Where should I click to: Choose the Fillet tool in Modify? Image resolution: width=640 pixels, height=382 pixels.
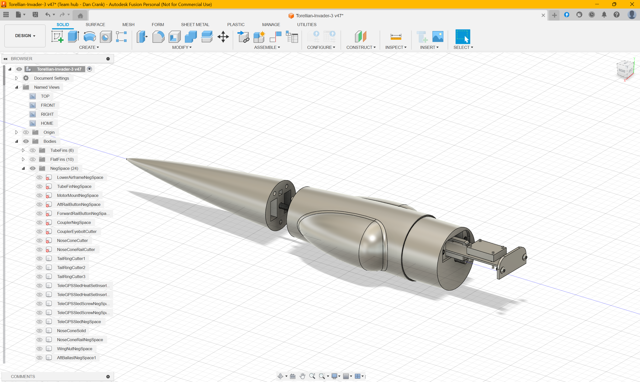[x=158, y=37]
